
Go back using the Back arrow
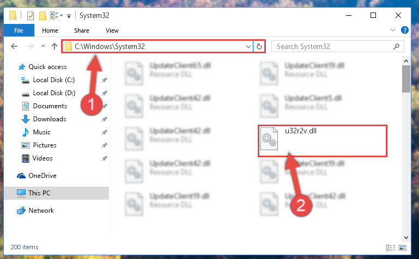coord(14,46)
